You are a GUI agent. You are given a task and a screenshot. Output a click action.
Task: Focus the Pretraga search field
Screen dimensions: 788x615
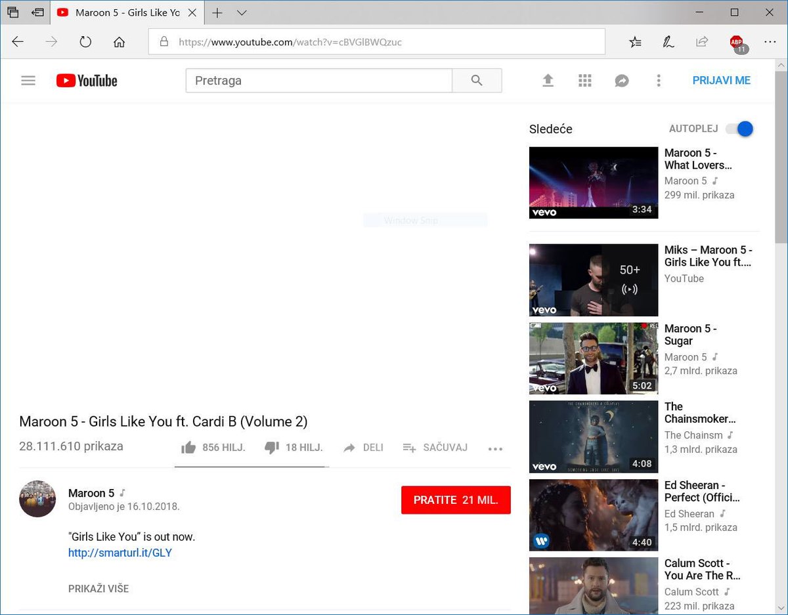[319, 81]
